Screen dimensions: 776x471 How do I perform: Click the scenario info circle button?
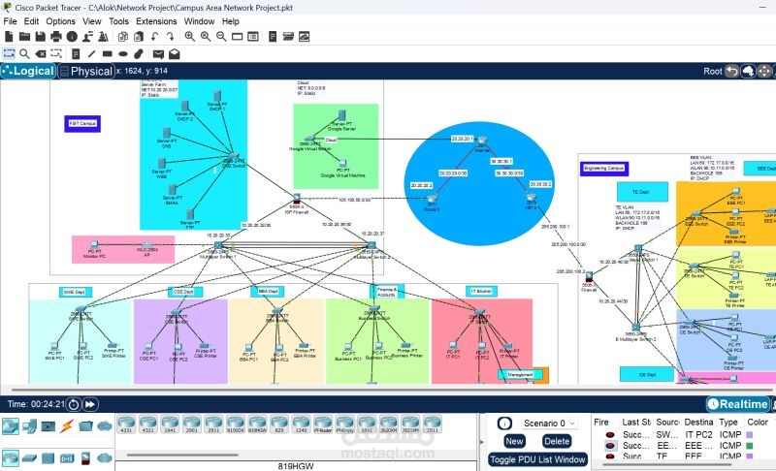point(504,424)
